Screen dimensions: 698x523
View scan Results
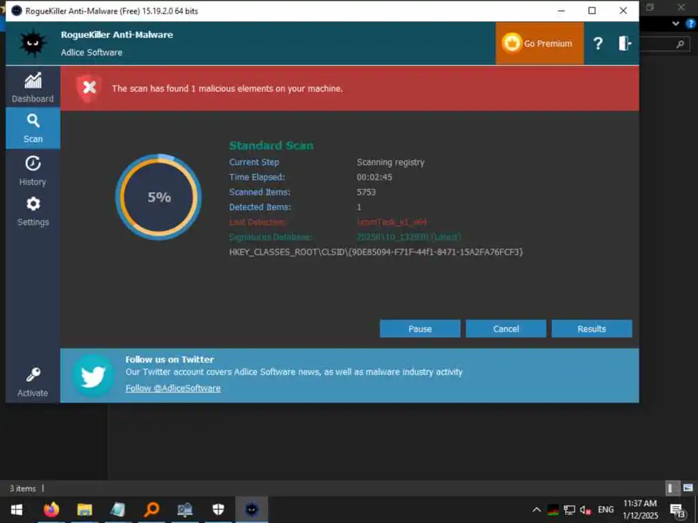(x=592, y=329)
